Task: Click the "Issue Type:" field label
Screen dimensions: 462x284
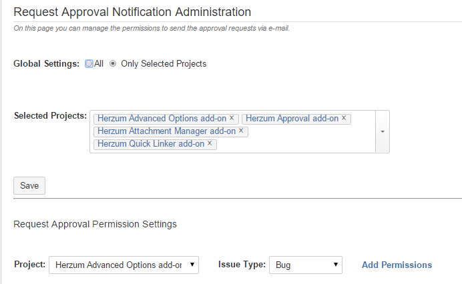Action: tap(242, 265)
